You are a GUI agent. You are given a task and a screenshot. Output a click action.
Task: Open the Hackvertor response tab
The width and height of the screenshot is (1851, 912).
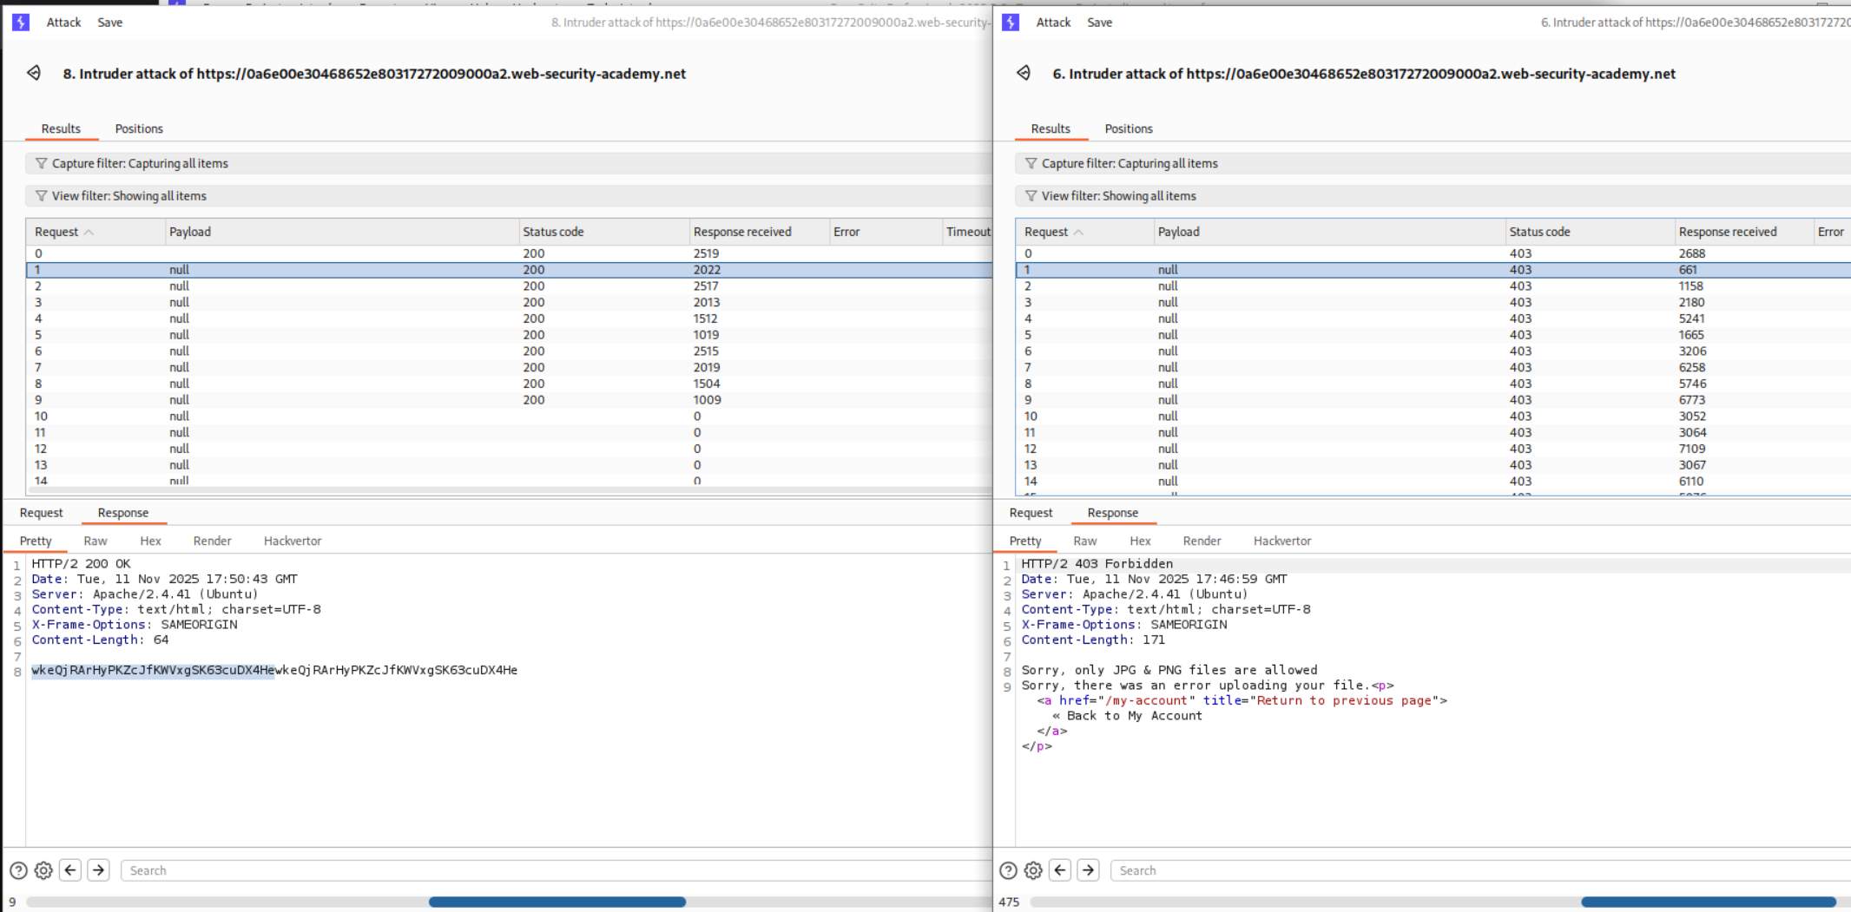tap(292, 540)
